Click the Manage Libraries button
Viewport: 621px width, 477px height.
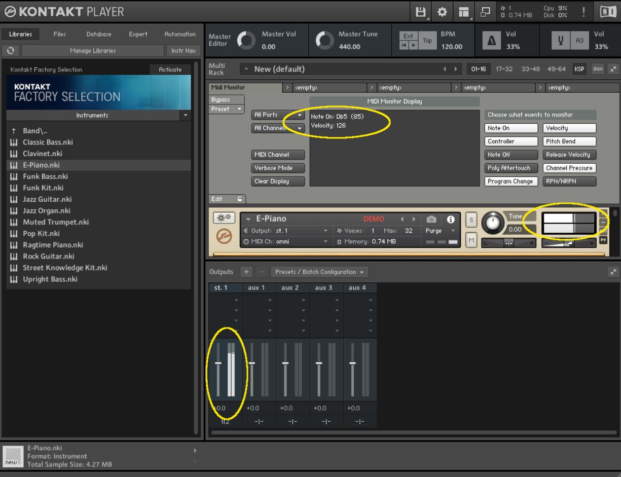click(93, 51)
